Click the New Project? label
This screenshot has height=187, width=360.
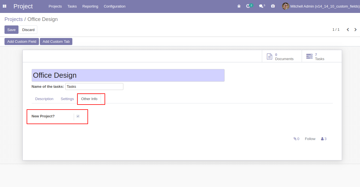pyautogui.click(x=43, y=116)
